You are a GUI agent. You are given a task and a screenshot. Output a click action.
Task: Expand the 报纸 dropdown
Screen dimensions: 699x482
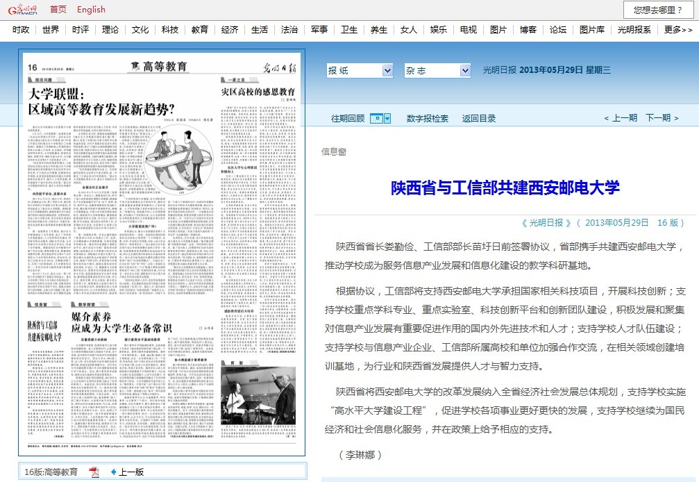coord(360,71)
